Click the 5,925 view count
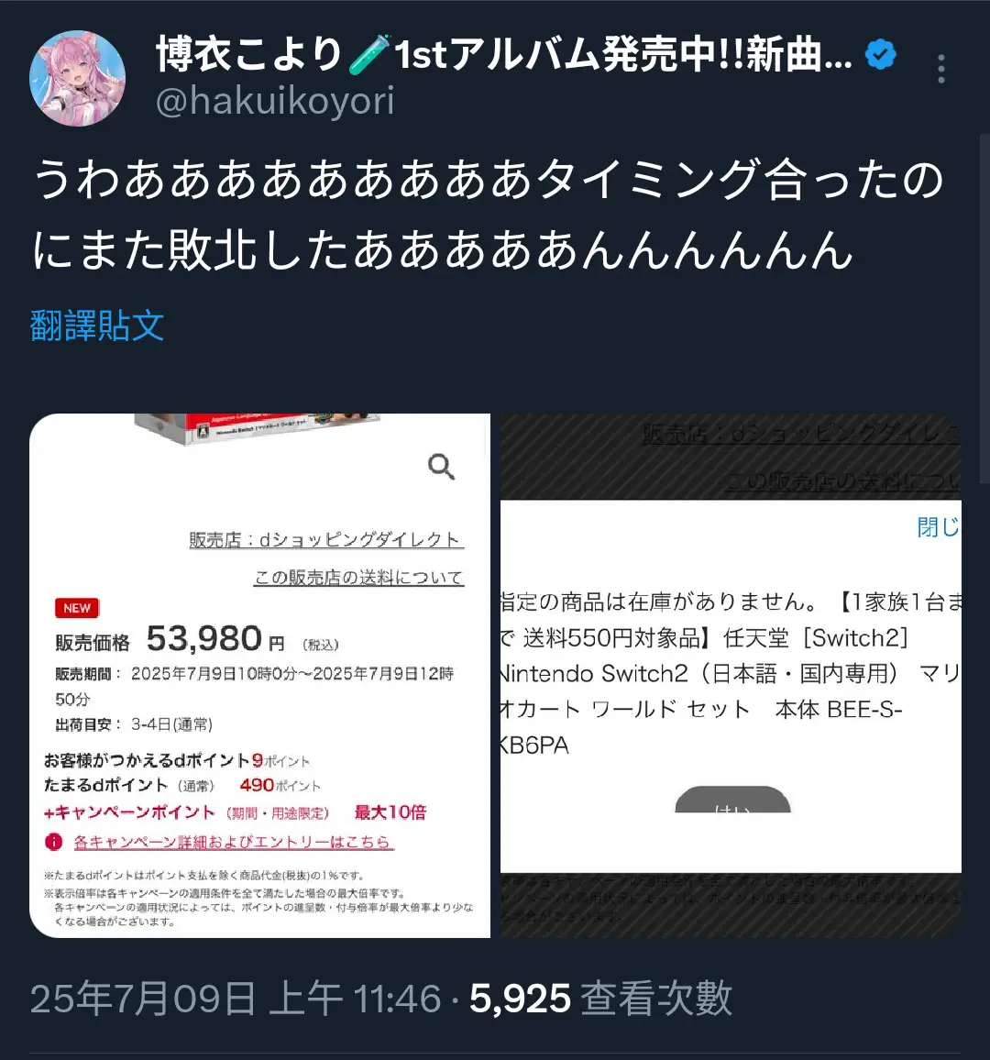 (x=520, y=999)
